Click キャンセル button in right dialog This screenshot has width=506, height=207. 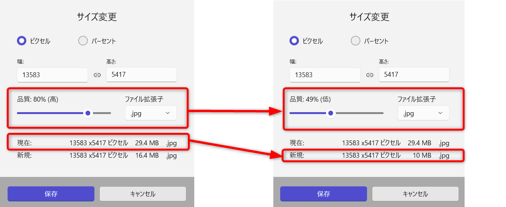[415, 194]
